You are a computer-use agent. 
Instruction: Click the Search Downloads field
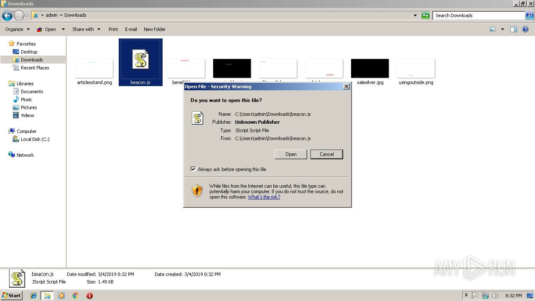coord(479,15)
